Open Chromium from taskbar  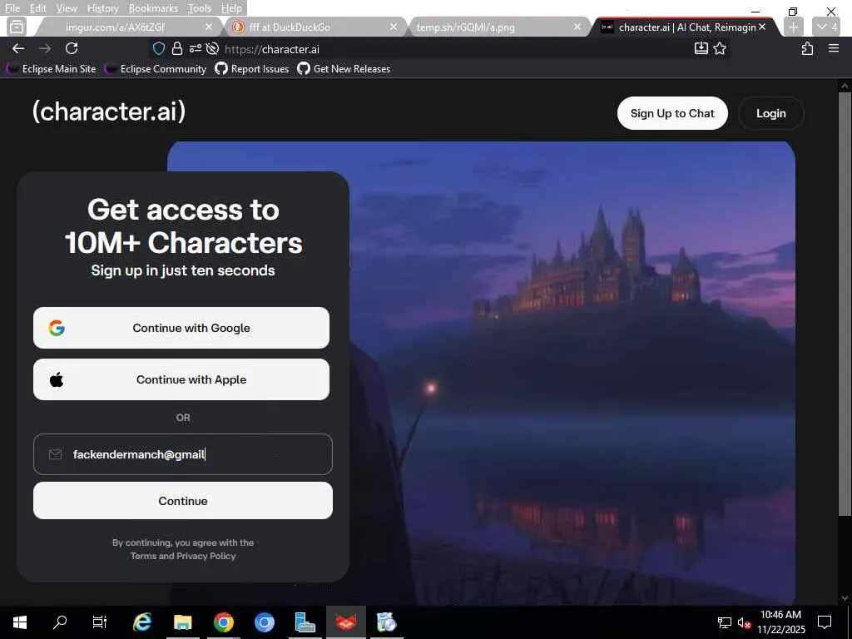(x=264, y=622)
